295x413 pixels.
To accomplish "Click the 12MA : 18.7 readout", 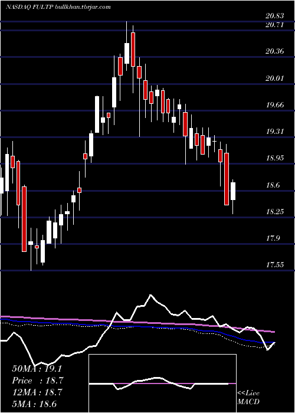I will point(37,392).
